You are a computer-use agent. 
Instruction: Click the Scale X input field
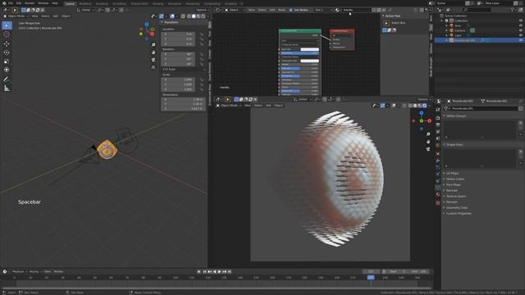pos(179,80)
